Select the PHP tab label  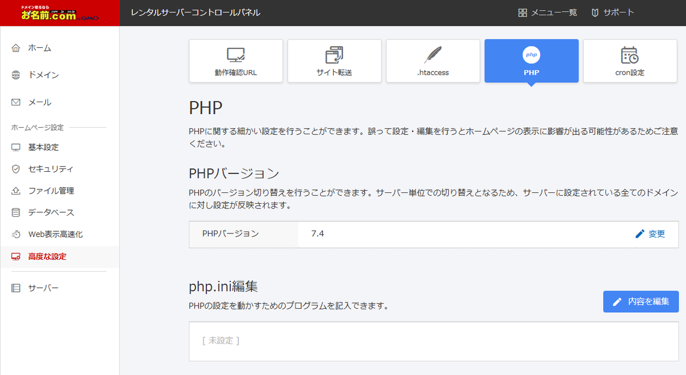click(x=532, y=73)
